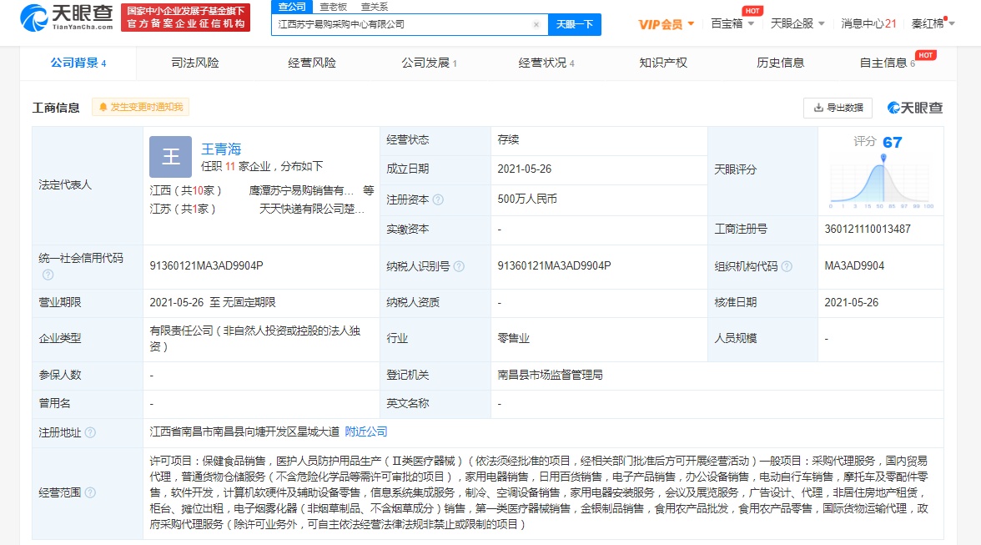The height and width of the screenshot is (545, 981).
Task: Click help icon beside 经营范围
Action: [90, 492]
